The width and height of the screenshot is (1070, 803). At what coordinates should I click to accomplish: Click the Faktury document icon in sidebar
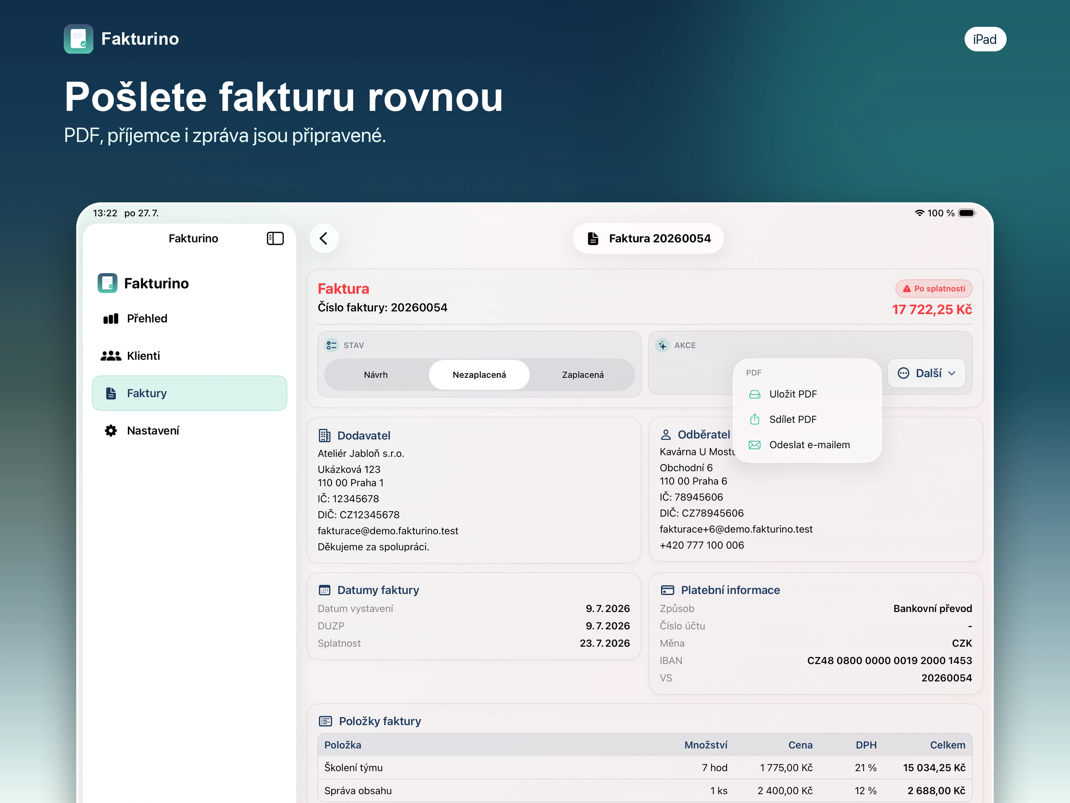pyautogui.click(x=111, y=393)
